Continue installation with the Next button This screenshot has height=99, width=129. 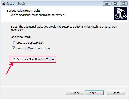[x=94, y=93]
